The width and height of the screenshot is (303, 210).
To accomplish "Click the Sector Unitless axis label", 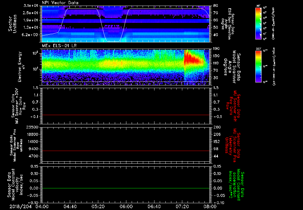I will [12, 23].
